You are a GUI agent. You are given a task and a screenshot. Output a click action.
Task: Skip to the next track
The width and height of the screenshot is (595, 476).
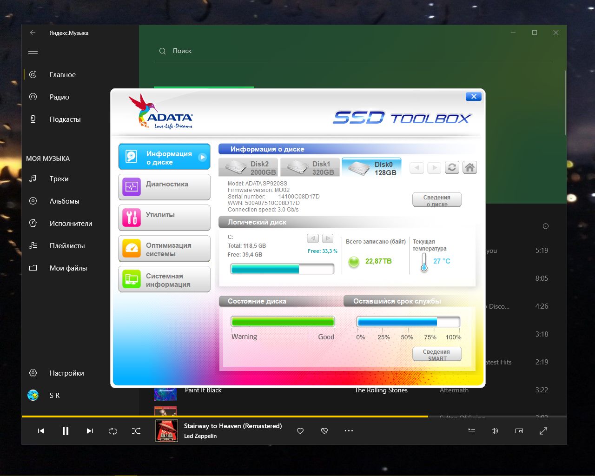pos(90,431)
